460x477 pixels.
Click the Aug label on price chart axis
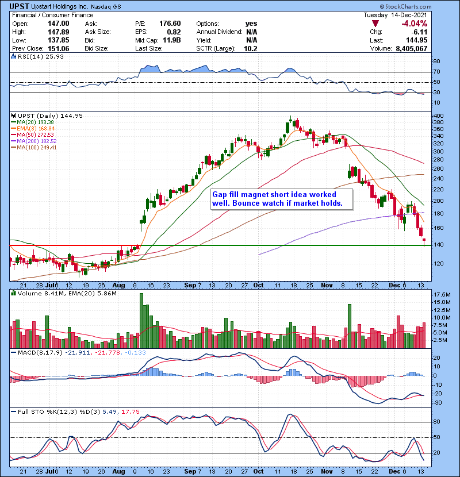tap(118, 286)
